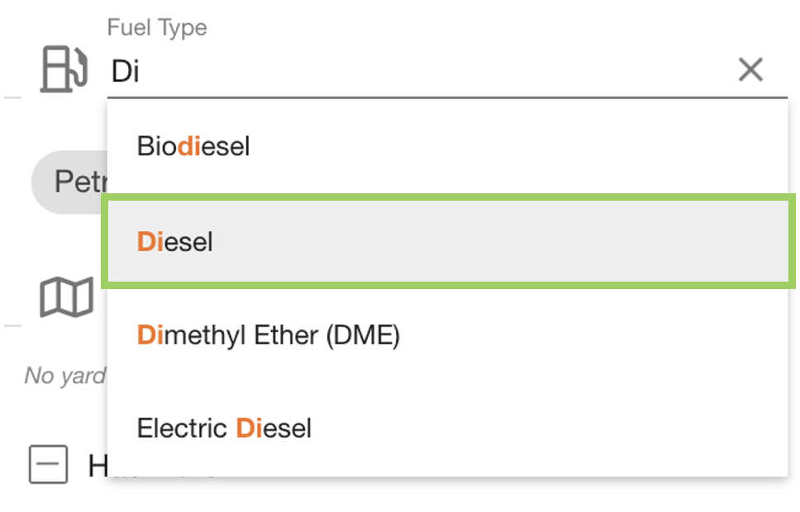Click the italic No yard text
Viewport: 800px width, 512px height.
[64, 376]
